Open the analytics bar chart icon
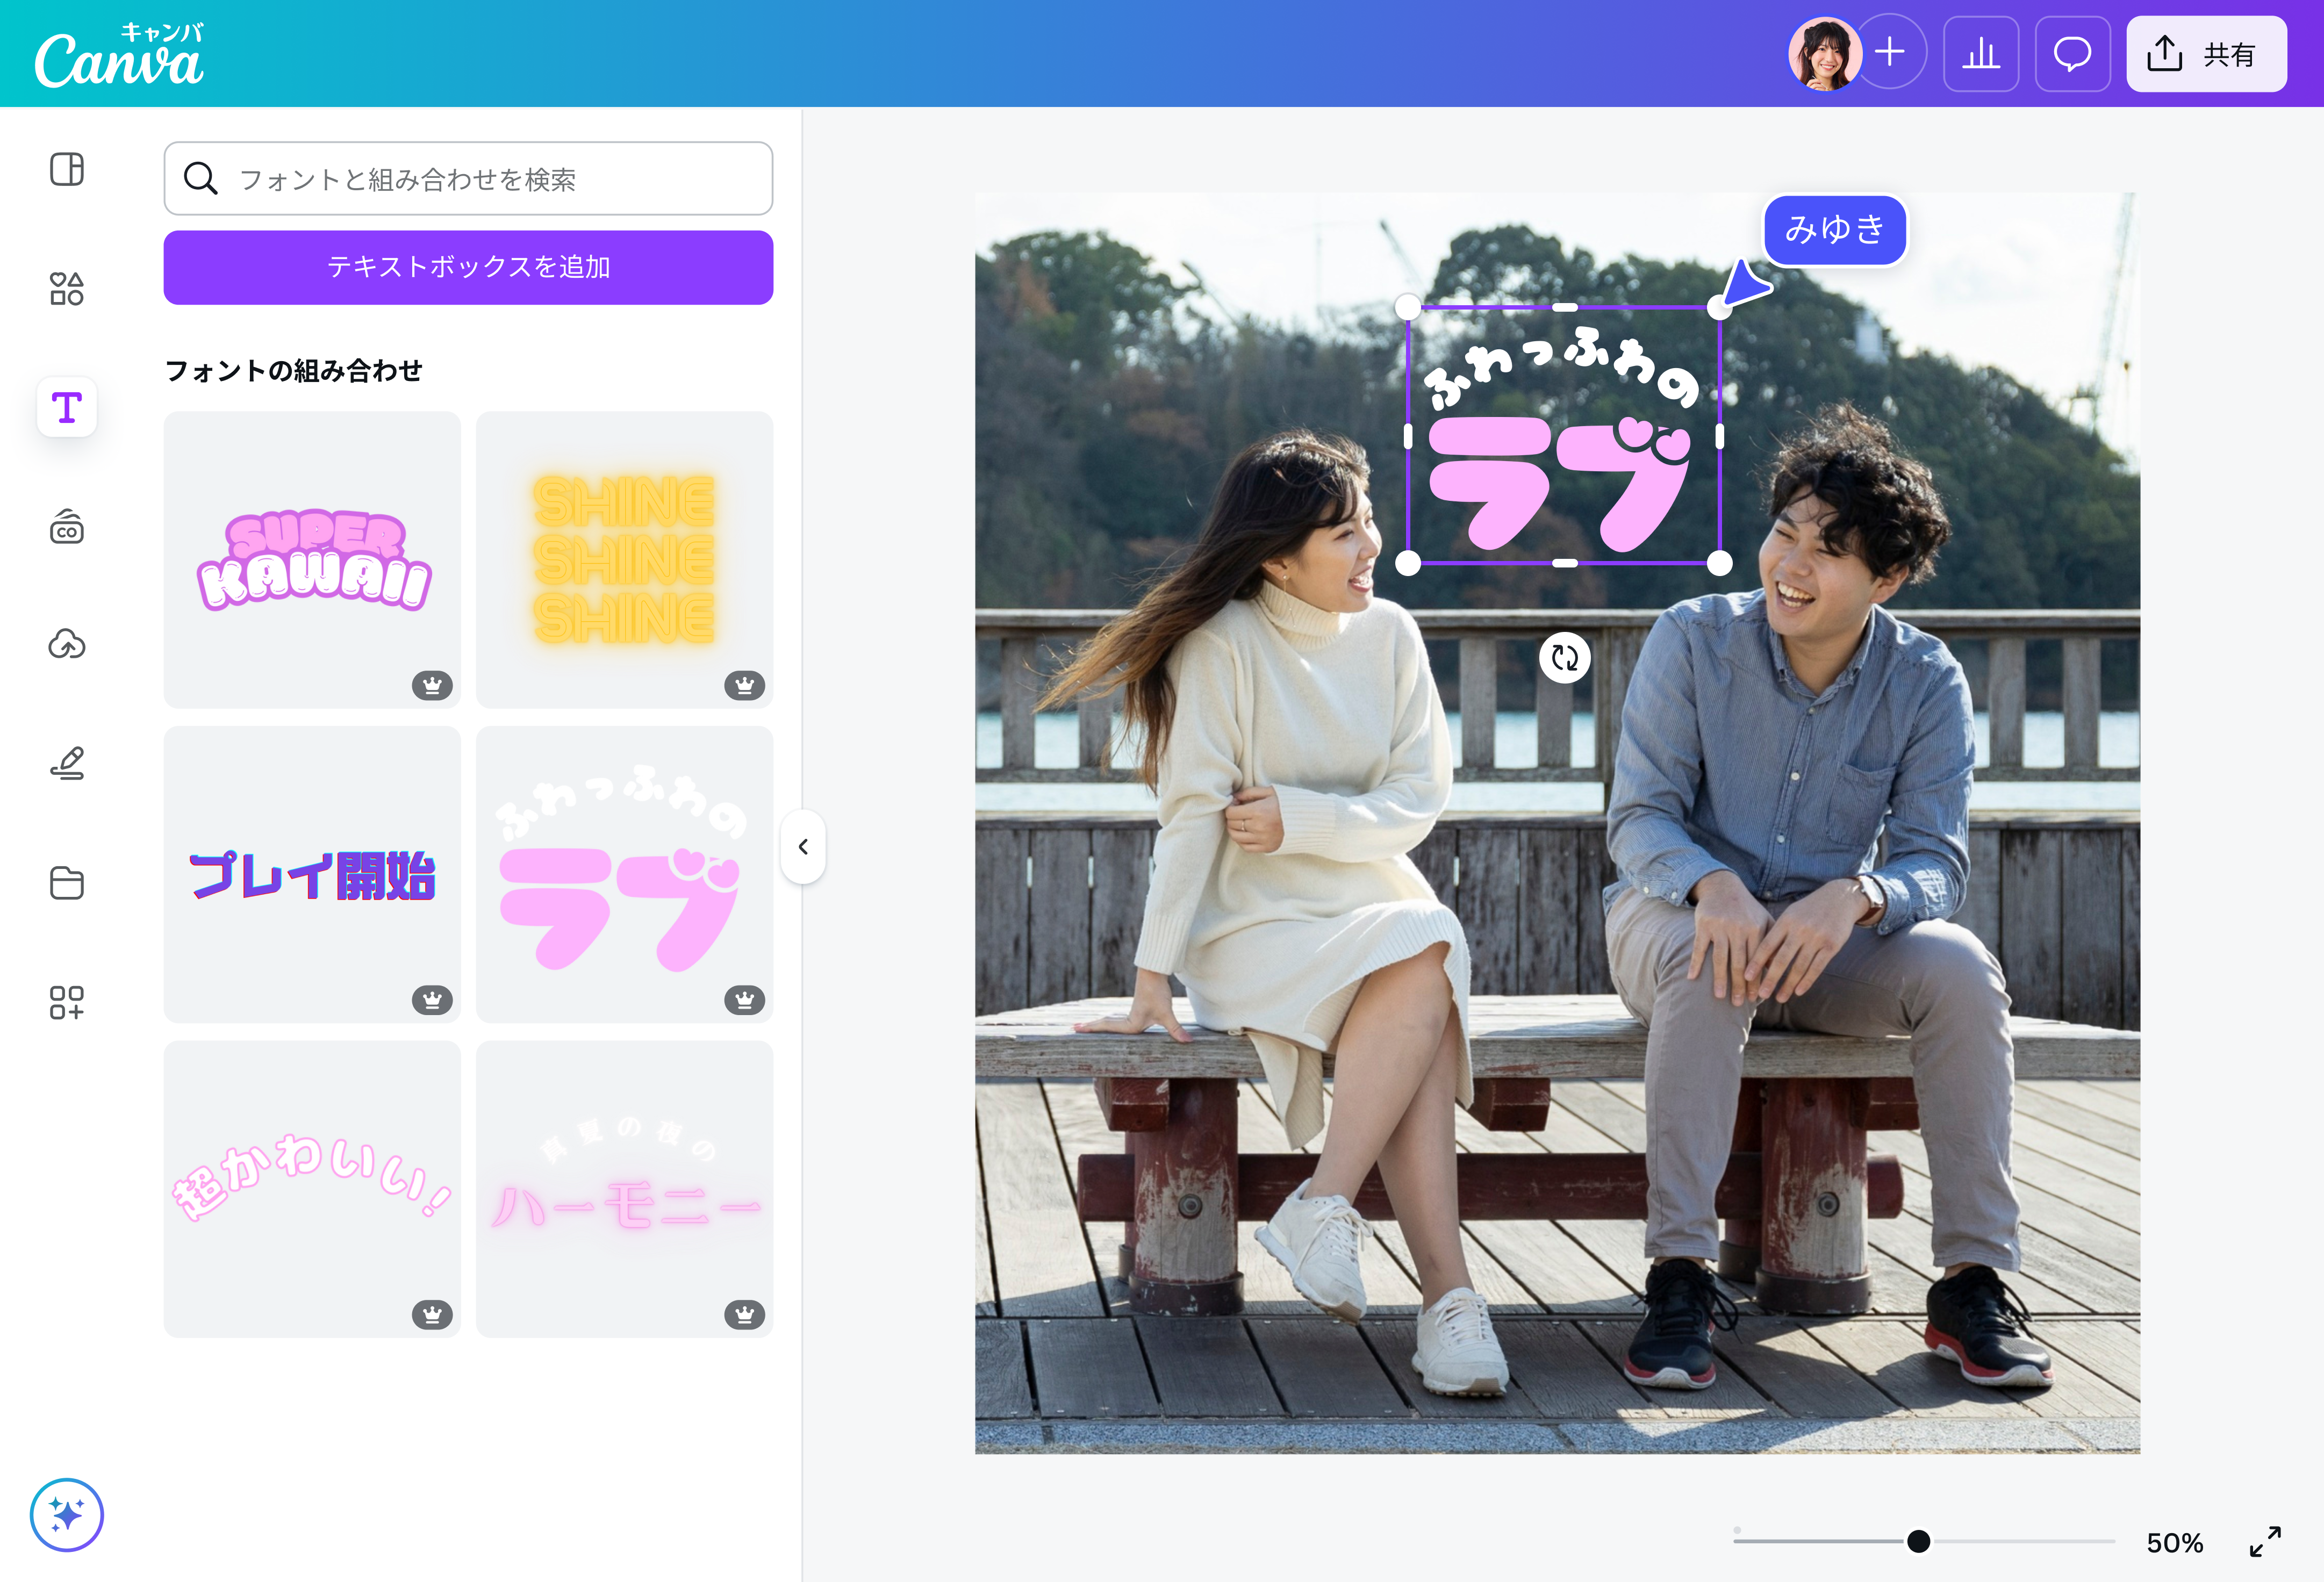2324x1582 pixels. point(1981,54)
